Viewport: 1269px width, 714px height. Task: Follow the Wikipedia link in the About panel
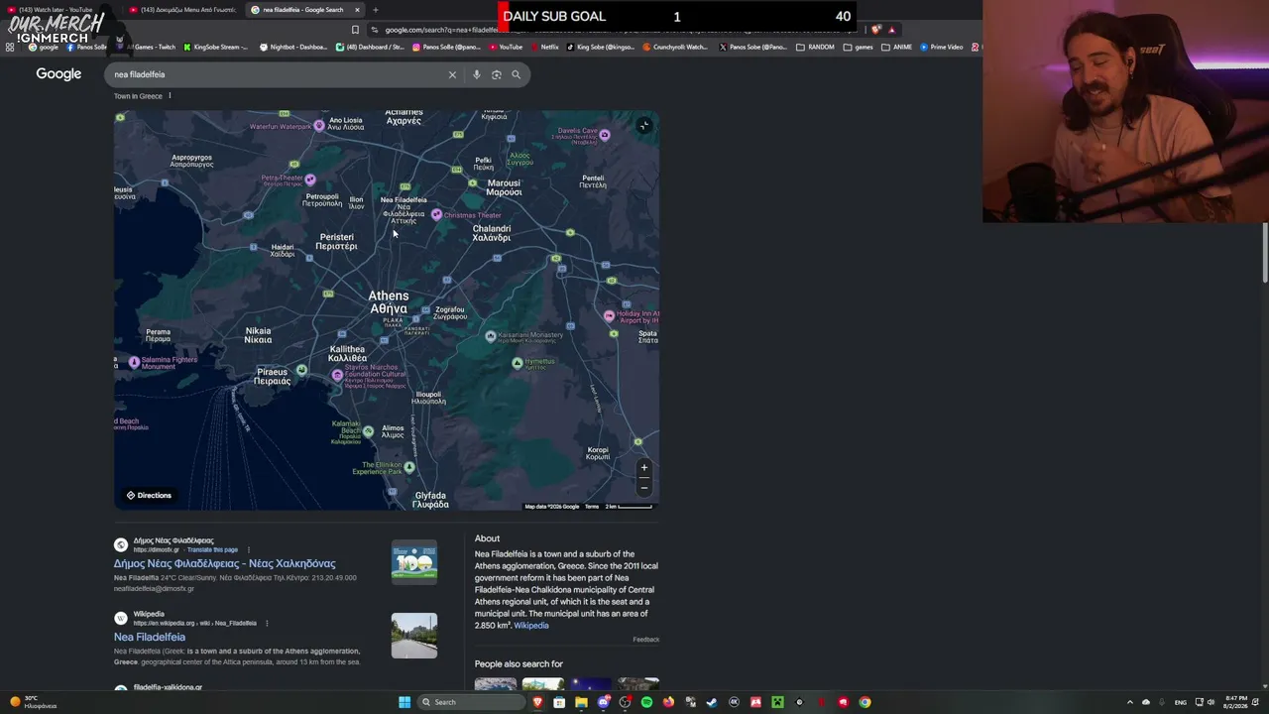[531, 626]
